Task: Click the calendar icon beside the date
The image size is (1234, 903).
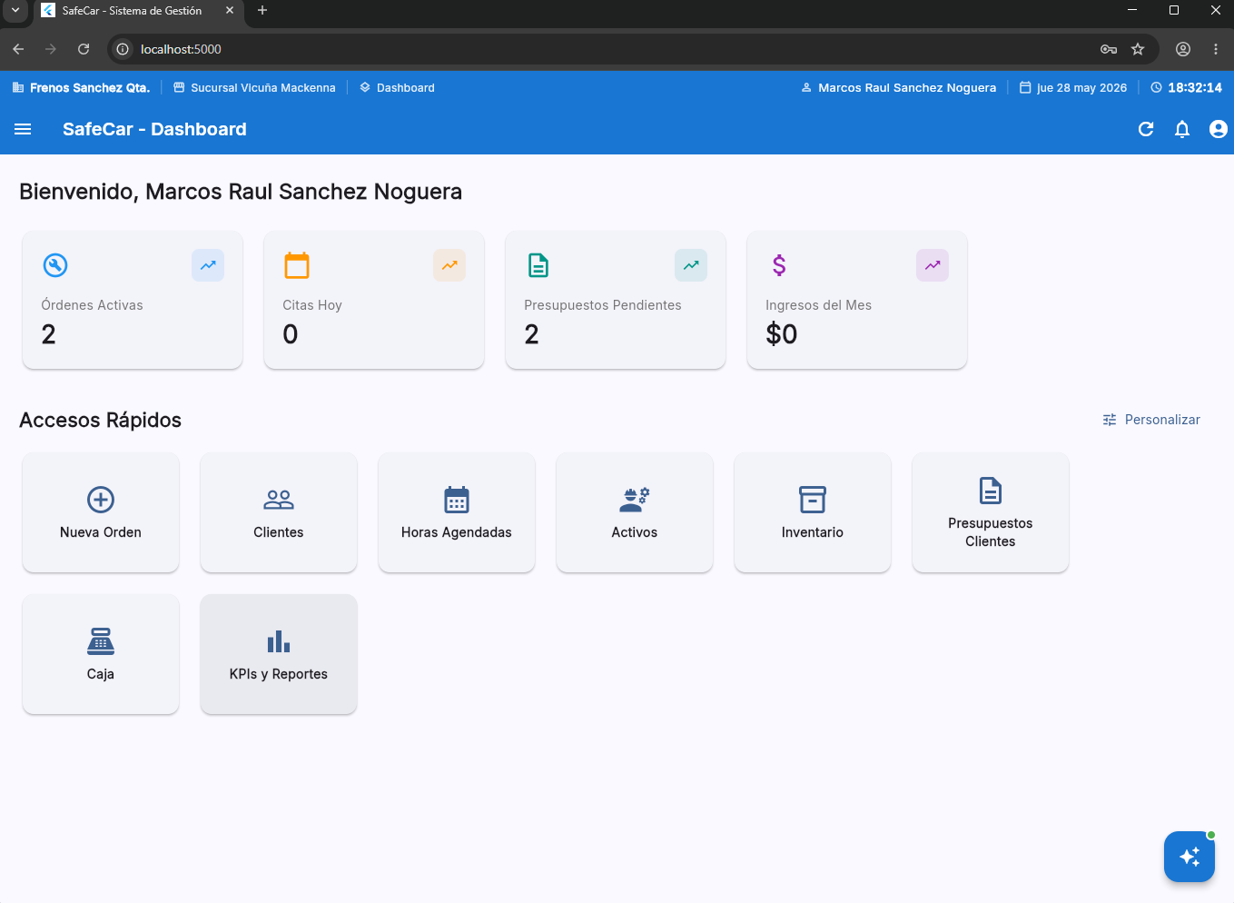Action: (1025, 88)
